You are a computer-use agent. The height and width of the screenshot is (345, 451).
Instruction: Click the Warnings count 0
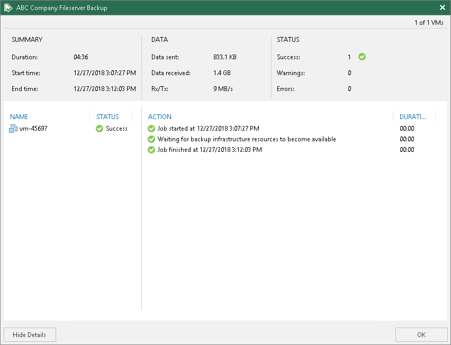pos(349,73)
